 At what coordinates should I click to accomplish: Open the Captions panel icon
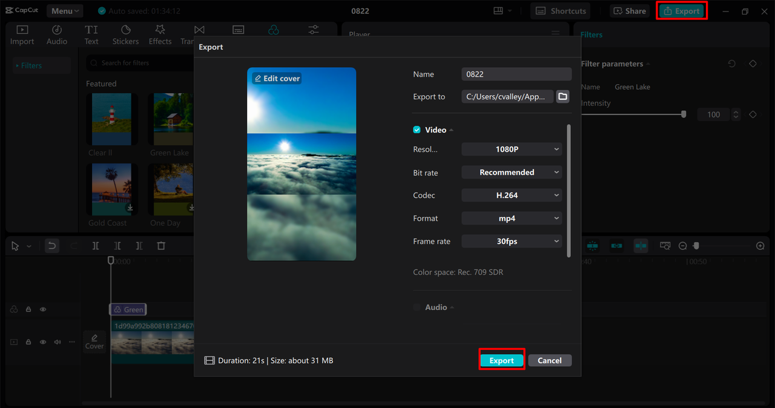239,30
